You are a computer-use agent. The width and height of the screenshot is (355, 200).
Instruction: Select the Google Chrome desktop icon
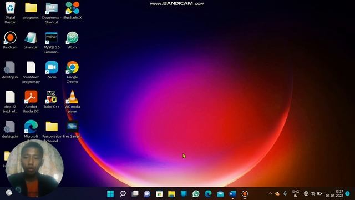(73, 72)
